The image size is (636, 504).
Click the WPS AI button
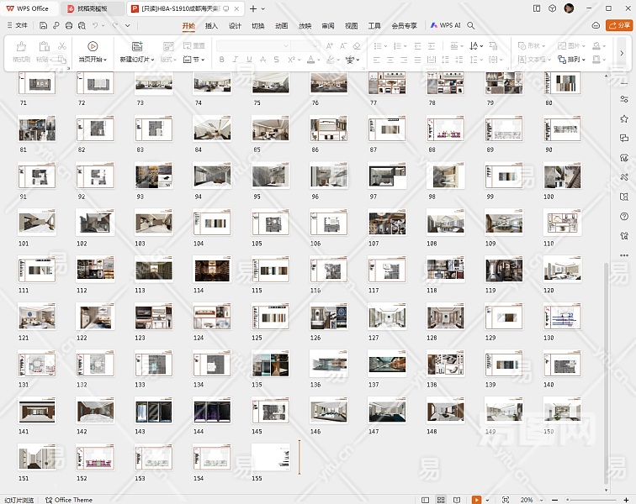tap(446, 25)
